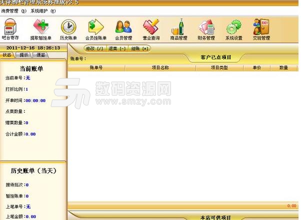Image resolution: width=301 pixels, height=220 pixels.
Task: Click the 接待批次 value
Action: (x=27, y=185)
